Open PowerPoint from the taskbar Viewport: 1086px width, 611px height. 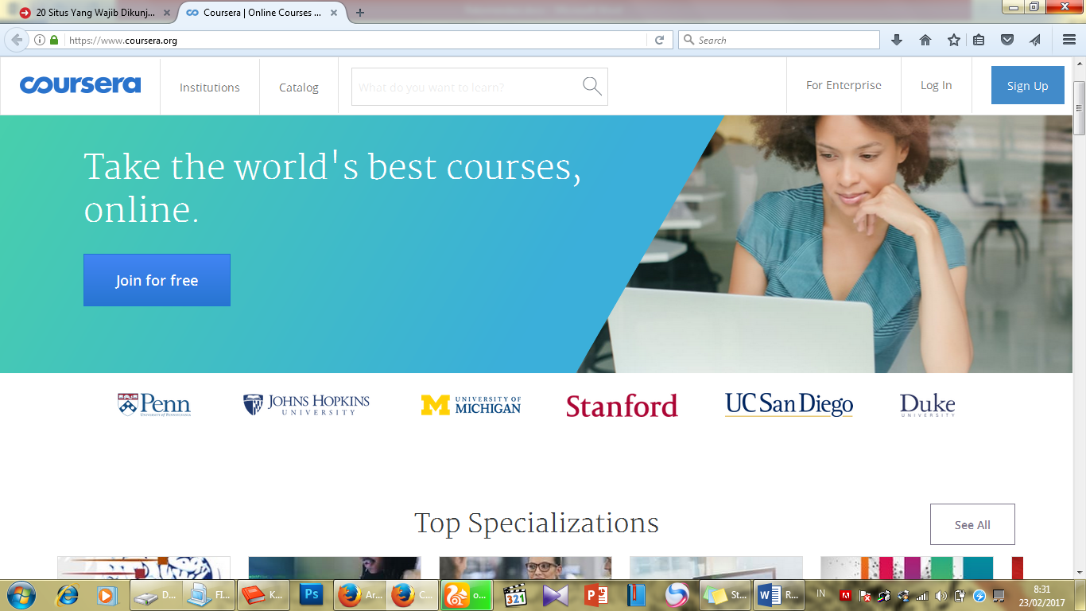pos(595,595)
